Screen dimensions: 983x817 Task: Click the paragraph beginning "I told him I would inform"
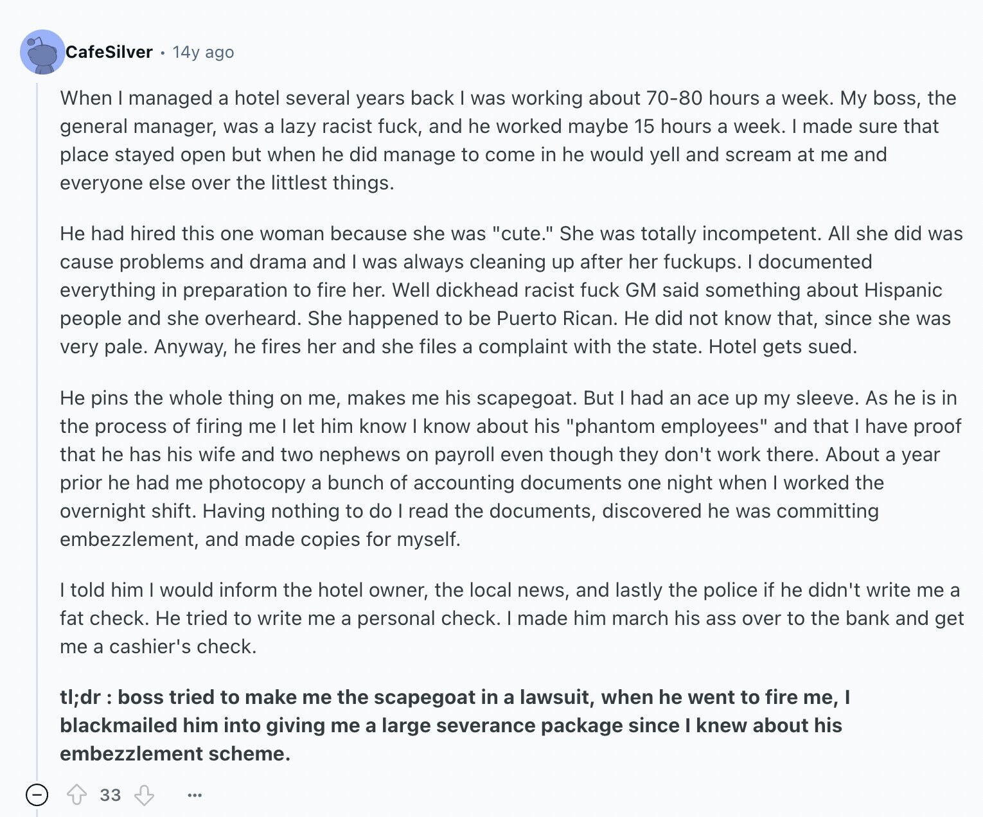512,618
